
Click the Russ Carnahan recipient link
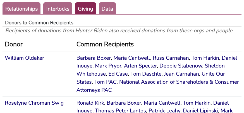(171, 58)
